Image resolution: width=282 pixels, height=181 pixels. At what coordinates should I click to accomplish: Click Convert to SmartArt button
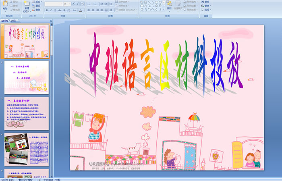pos(126,10)
